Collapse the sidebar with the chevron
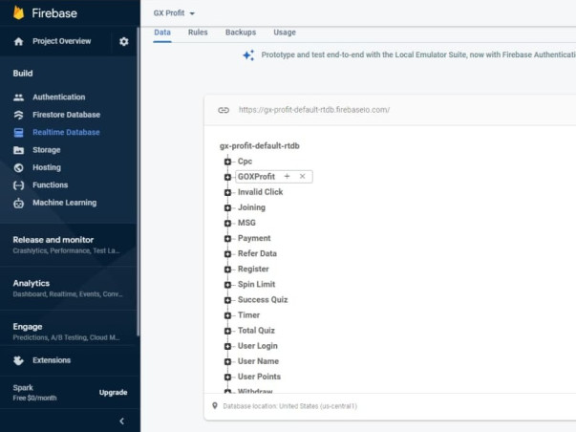Viewport: 576px width, 432px height. pyautogui.click(x=122, y=421)
